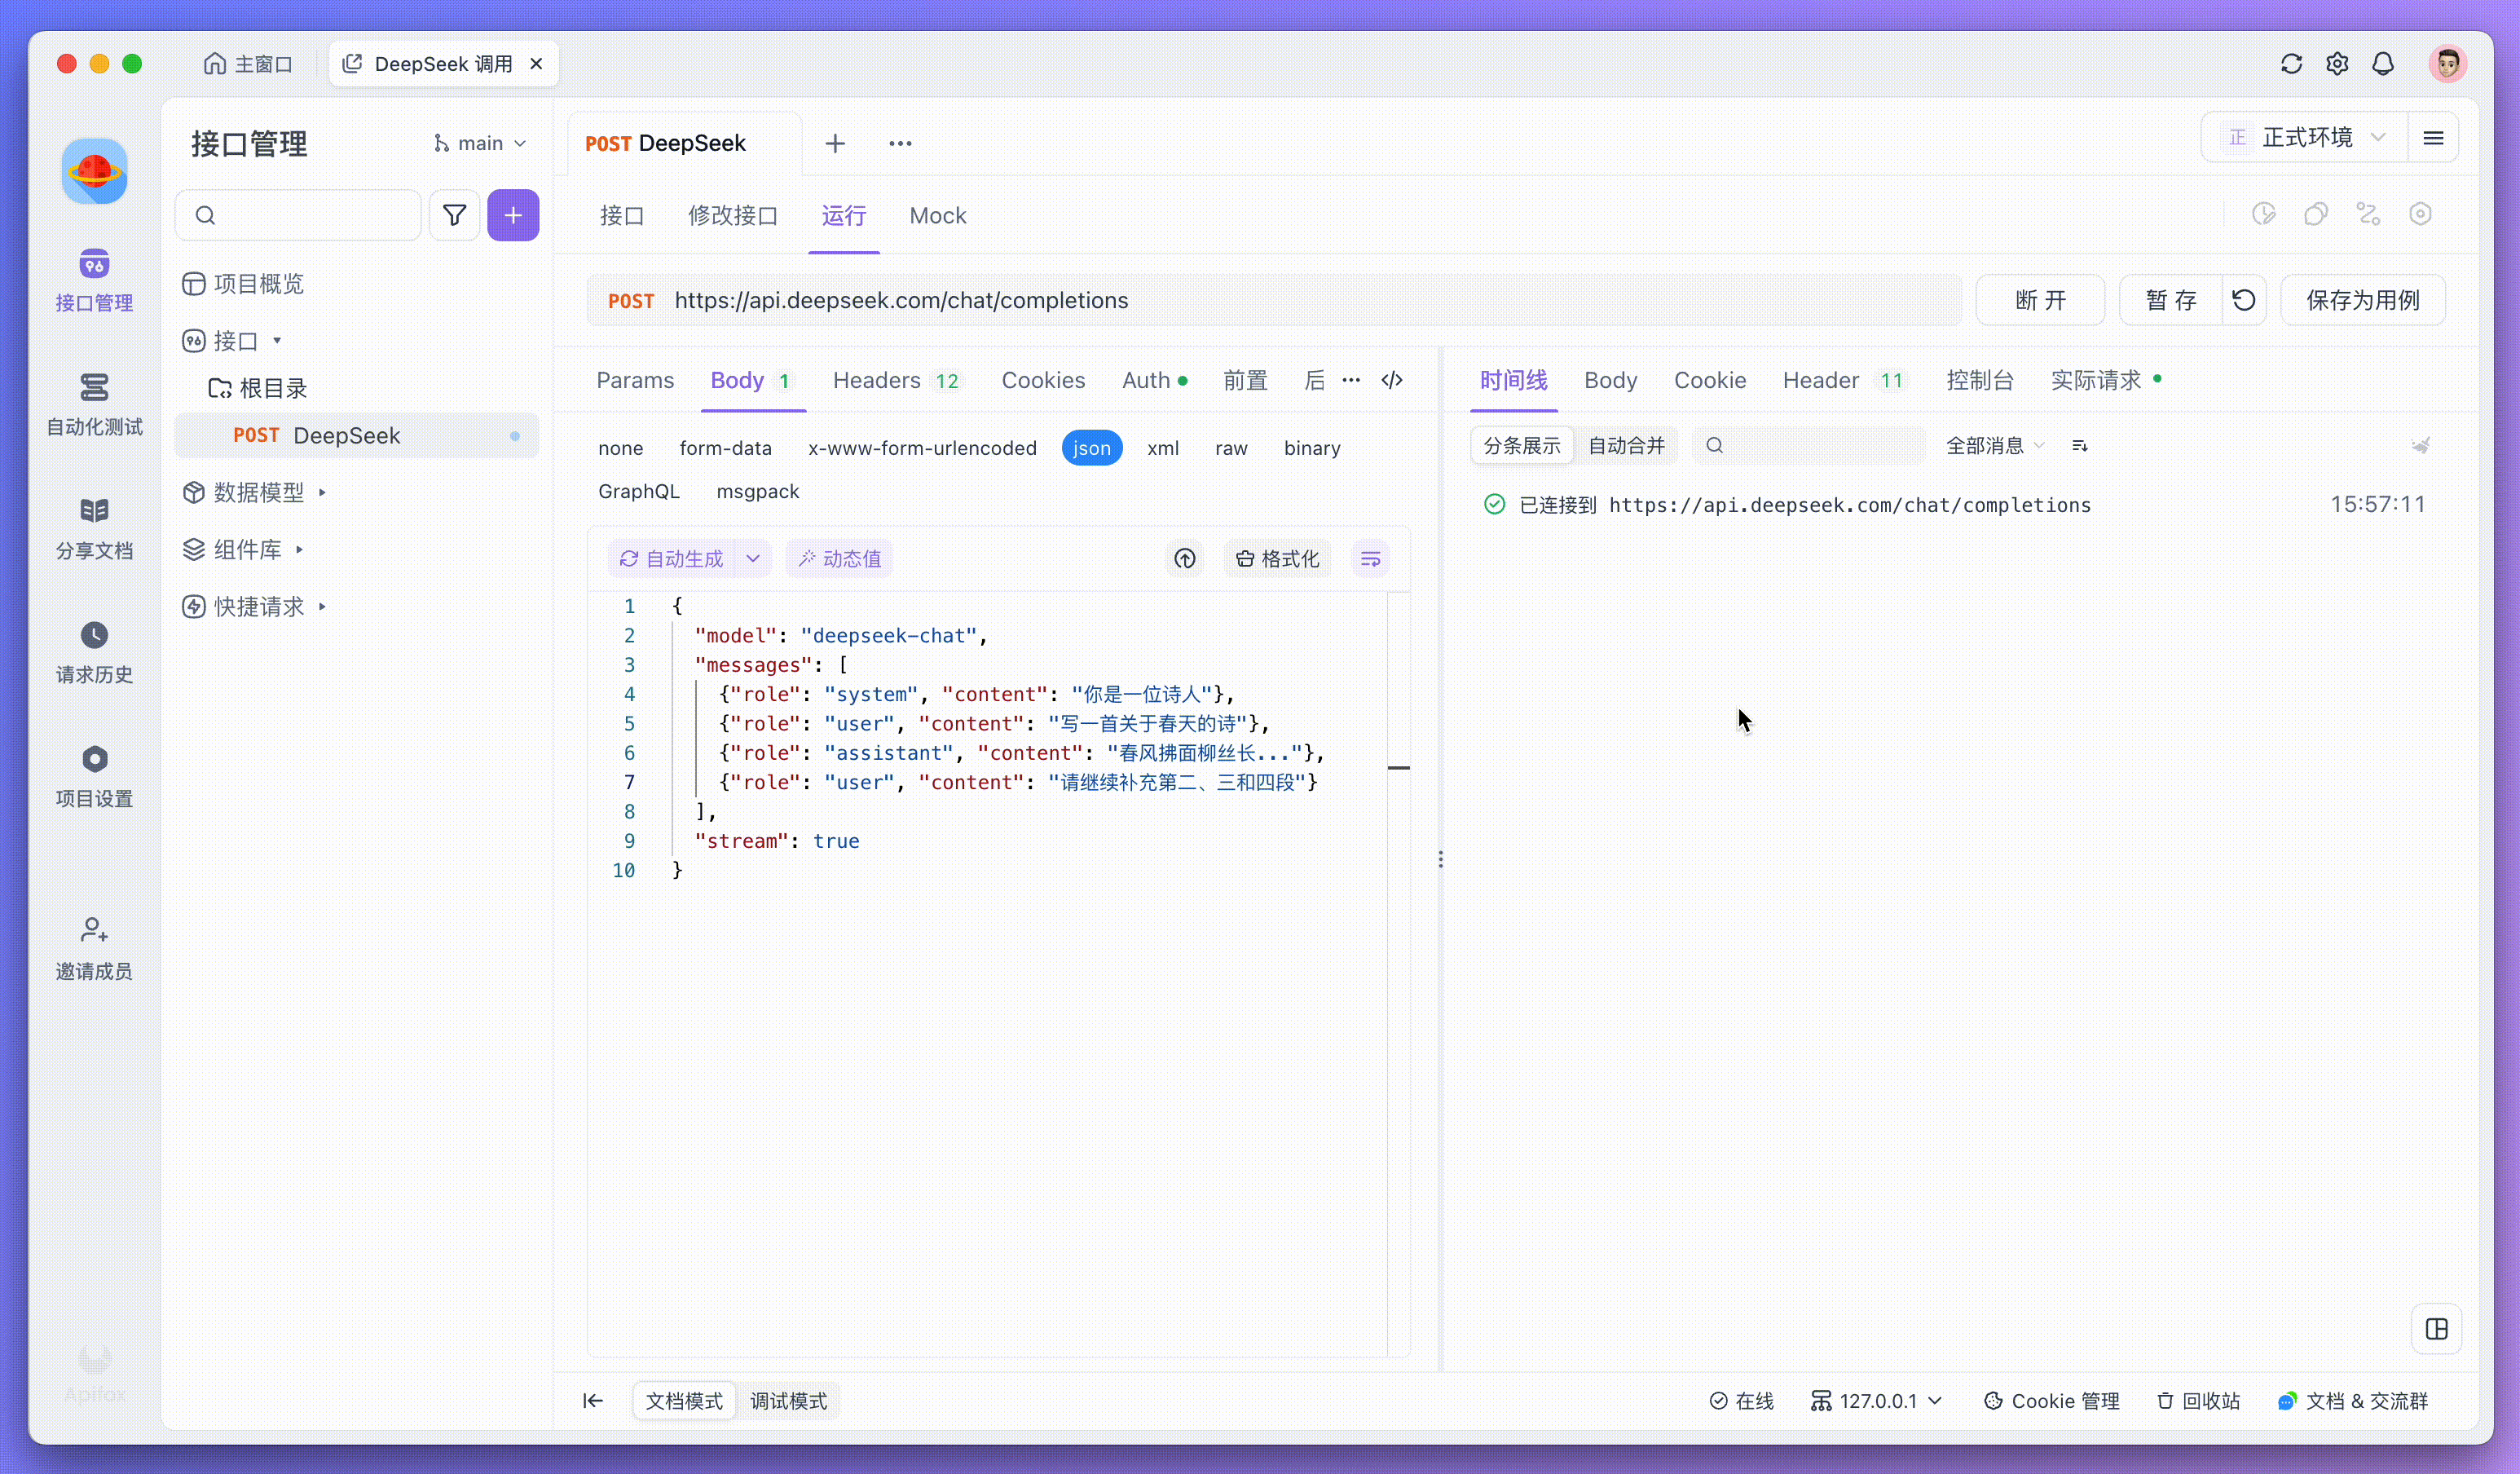Click the code generation icon
This screenshot has width=2520, height=1474.
(1392, 380)
